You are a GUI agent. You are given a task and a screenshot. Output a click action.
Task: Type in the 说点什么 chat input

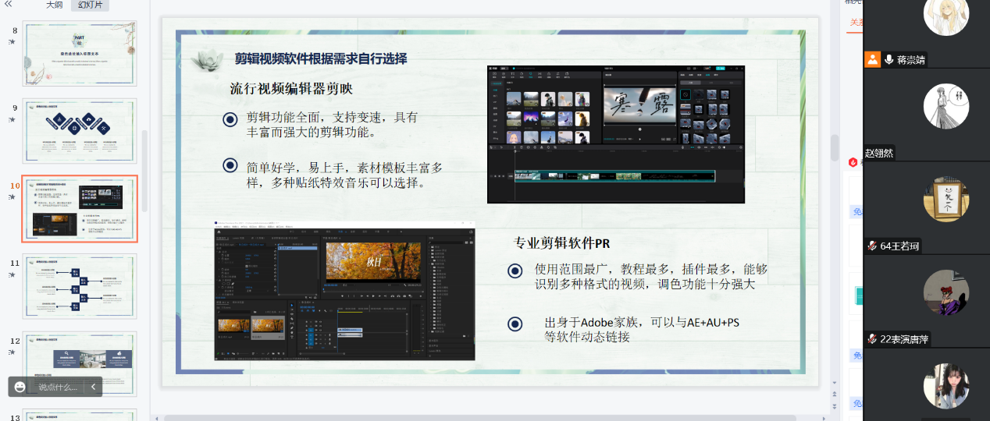(x=59, y=387)
